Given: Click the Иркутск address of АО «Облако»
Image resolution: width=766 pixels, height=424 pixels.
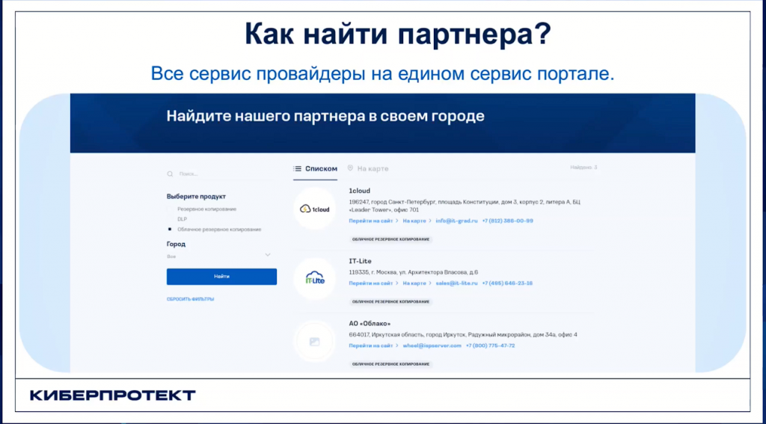Looking at the screenshot, I should (463, 335).
